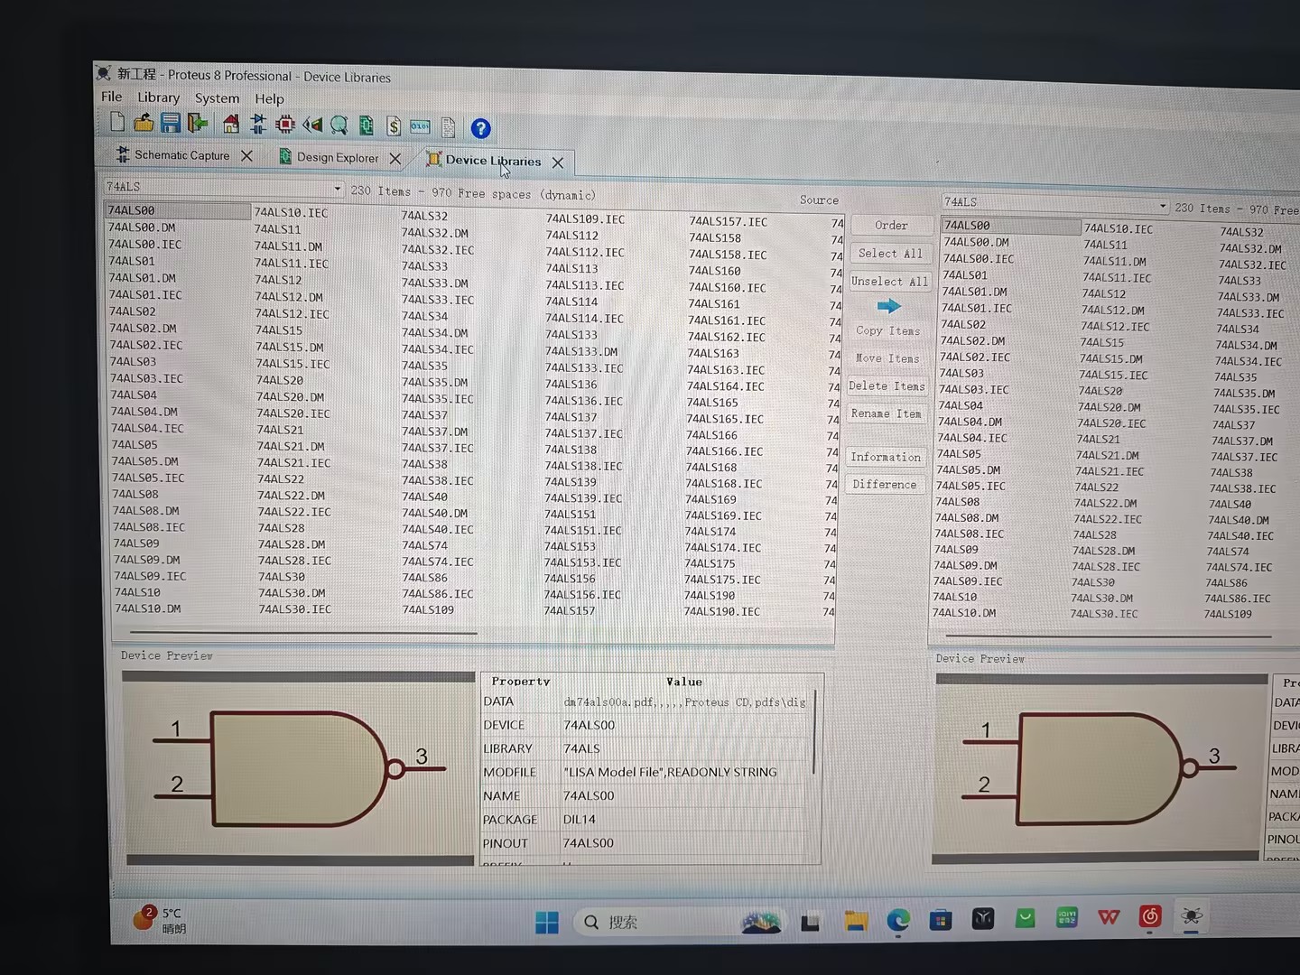Open File Explorer from the taskbar
The image size is (1300, 975).
855,921
